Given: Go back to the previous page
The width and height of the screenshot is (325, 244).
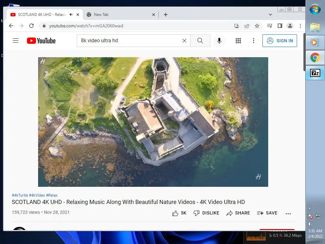Looking at the screenshot, I should [11, 26].
